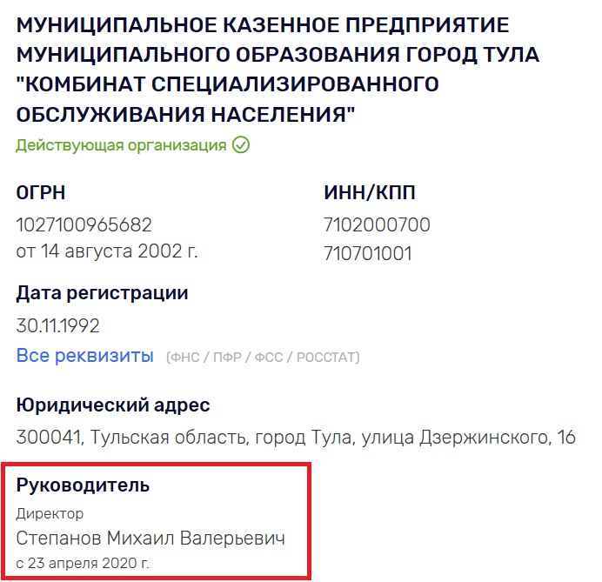Click the "Действующая организация" status text
The width and height of the screenshot is (602, 582).
(x=121, y=145)
